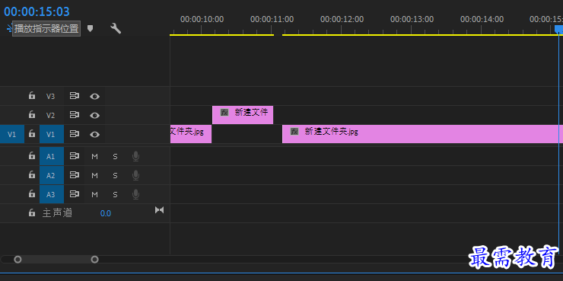Viewport: 563px width, 281px height.
Task: Toggle V1 track targeting button
Action: [51, 134]
